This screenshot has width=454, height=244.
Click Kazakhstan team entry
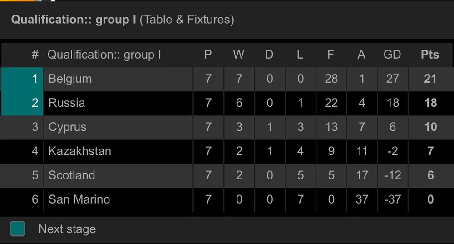(79, 151)
